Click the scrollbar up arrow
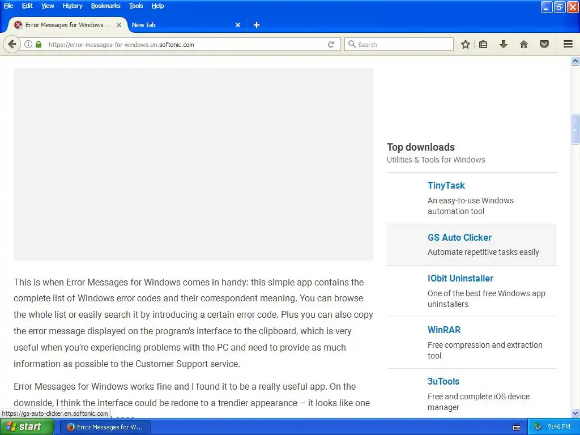Screen dimensions: 580x435 tap(575, 61)
